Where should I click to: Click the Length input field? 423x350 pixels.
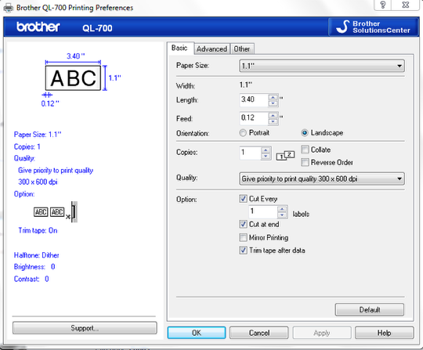[254, 100]
